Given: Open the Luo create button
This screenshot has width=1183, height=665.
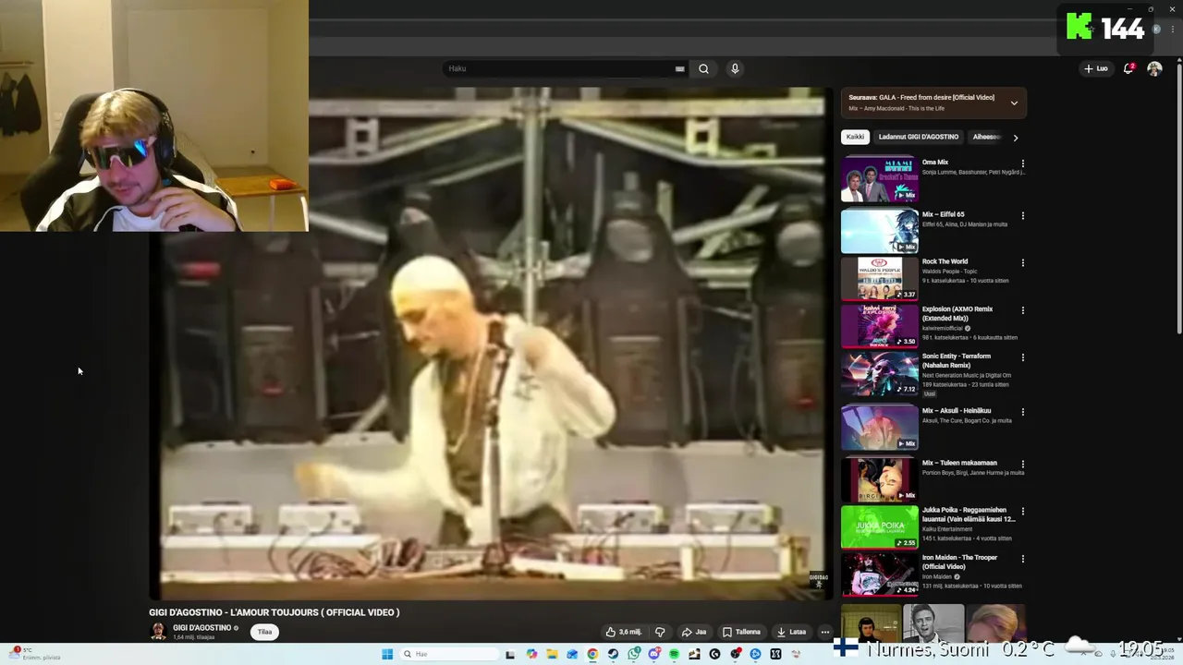Looking at the screenshot, I should pos(1096,68).
